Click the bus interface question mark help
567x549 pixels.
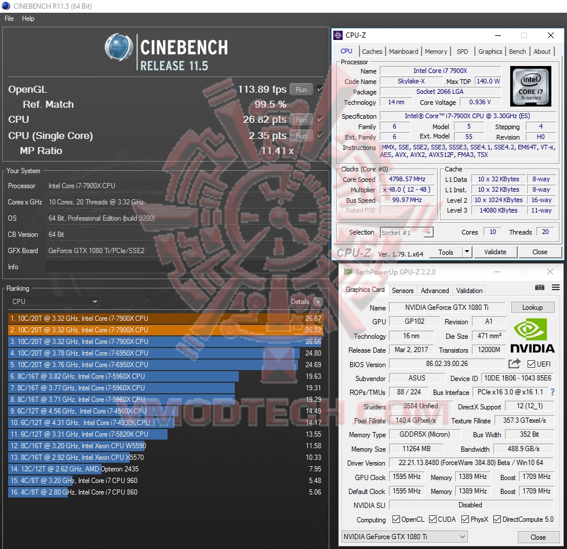[552, 392]
